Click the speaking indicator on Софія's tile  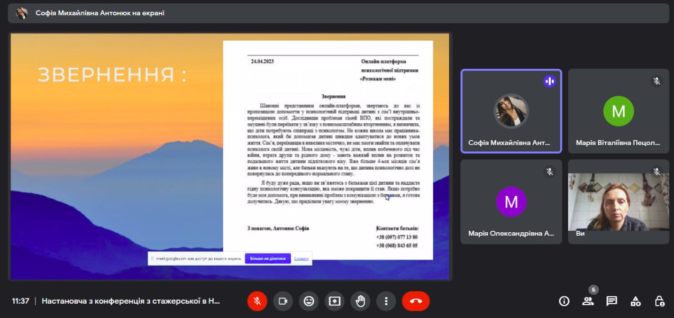pos(550,81)
